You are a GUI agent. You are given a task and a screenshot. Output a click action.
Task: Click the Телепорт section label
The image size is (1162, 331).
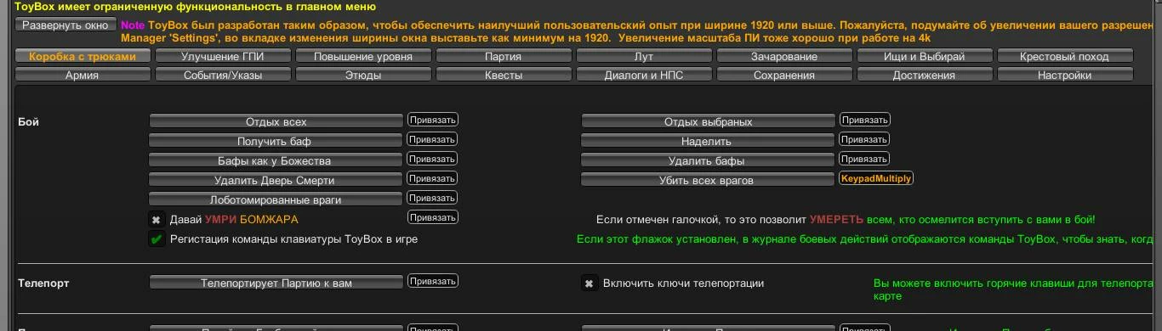coord(43,283)
